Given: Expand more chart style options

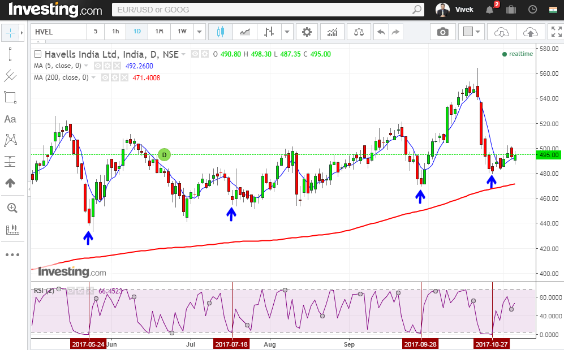Looking at the screenshot, I should [287, 32].
